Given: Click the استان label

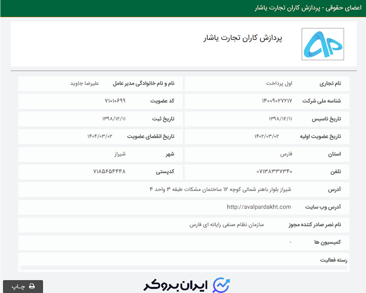Looking at the screenshot, I should tap(335, 154).
